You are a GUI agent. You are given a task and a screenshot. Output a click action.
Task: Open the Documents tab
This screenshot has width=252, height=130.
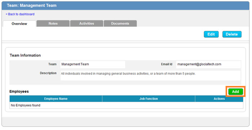120,23
